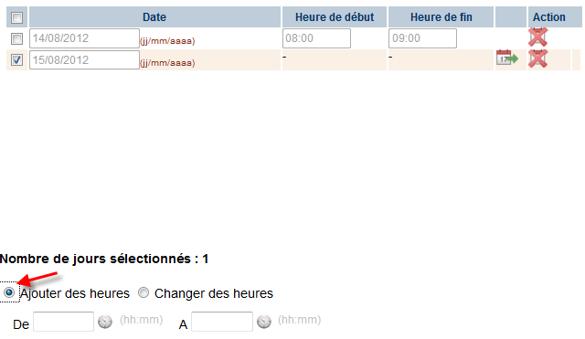This screenshot has height=339, width=585.
Task: Click the 14/08/2012 date field
Action: coord(84,38)
